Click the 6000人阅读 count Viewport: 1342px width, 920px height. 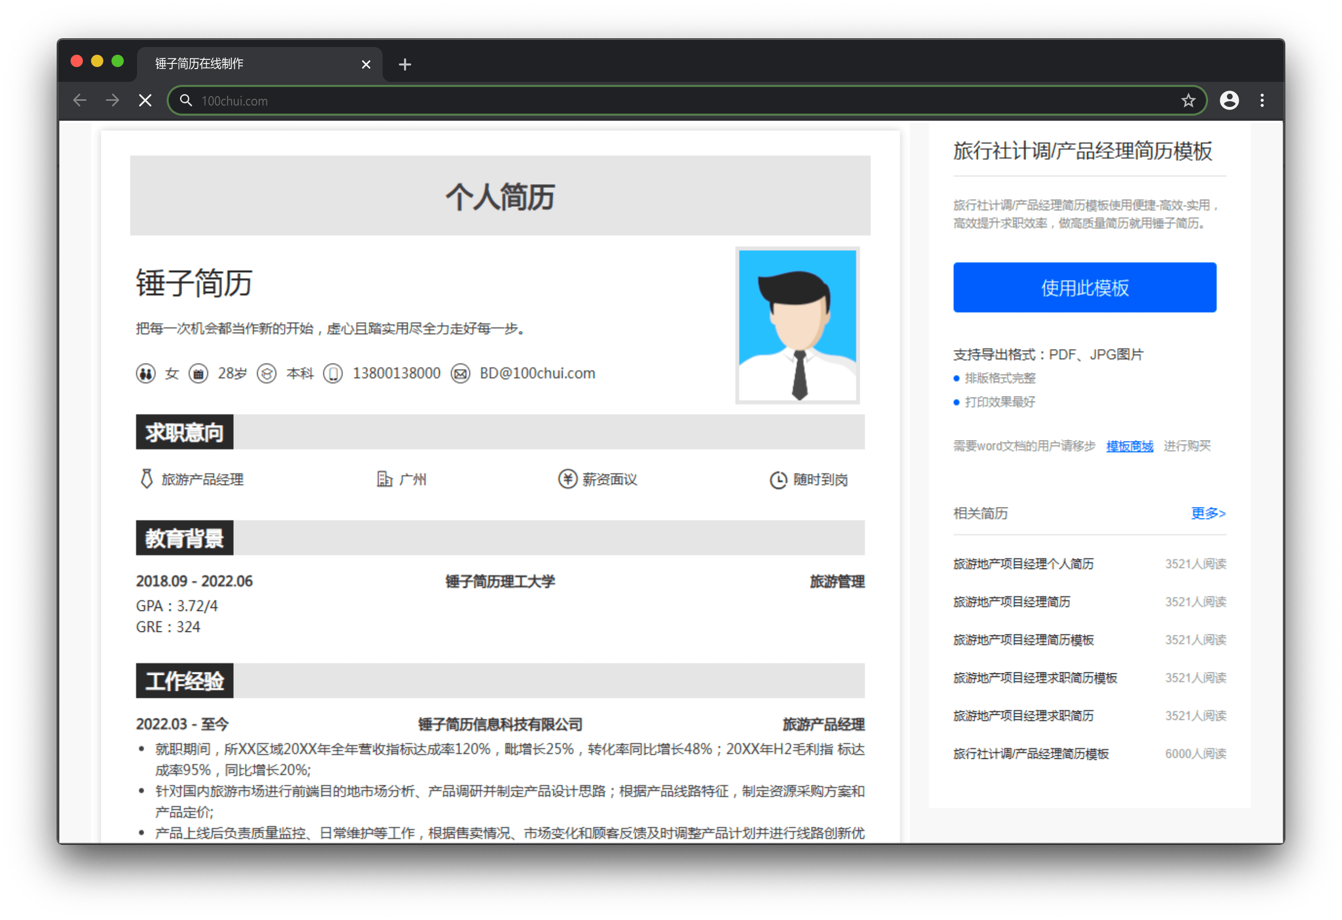tap(1195, 754)
